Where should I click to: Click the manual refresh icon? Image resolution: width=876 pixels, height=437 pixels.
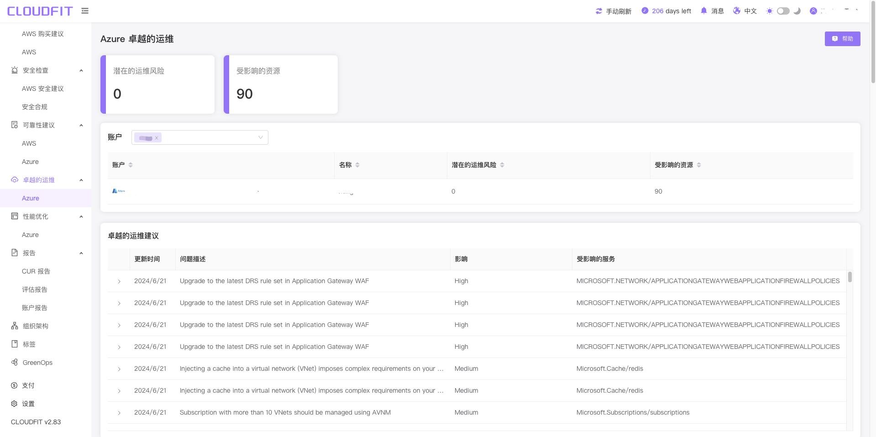599,11
